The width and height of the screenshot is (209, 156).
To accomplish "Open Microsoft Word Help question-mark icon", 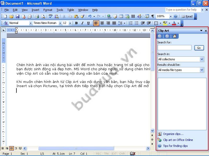I will click(x=176, y=16).
